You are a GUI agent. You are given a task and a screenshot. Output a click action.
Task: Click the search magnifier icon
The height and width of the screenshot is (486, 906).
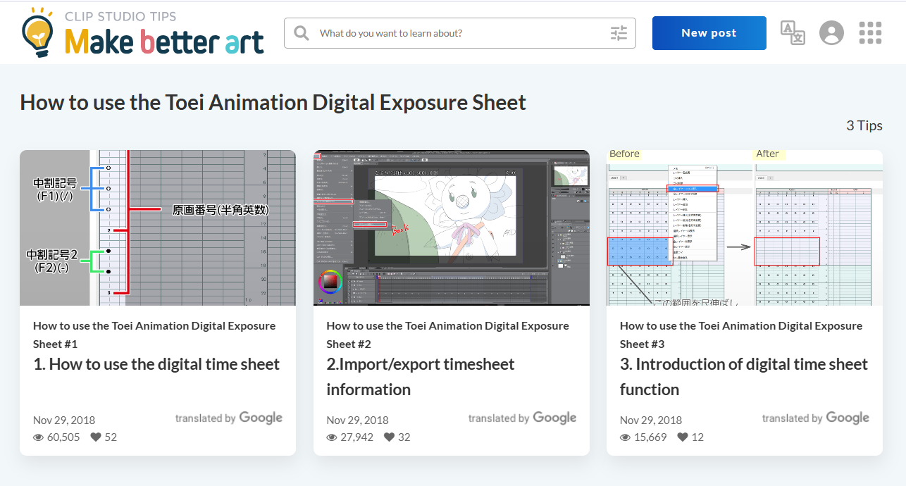302,33
